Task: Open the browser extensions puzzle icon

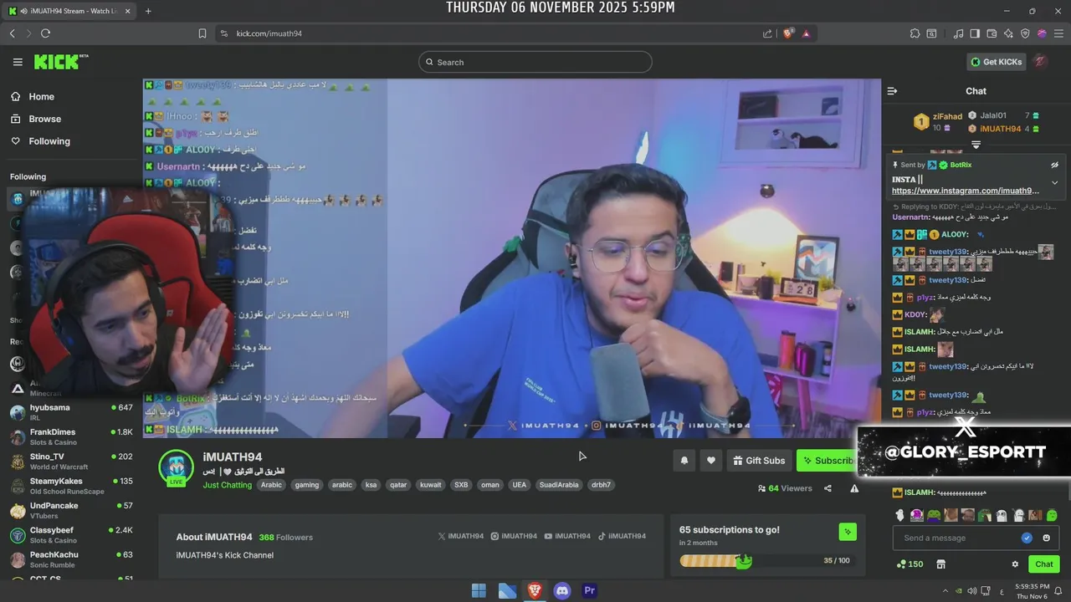Action: tap(915, 33)
